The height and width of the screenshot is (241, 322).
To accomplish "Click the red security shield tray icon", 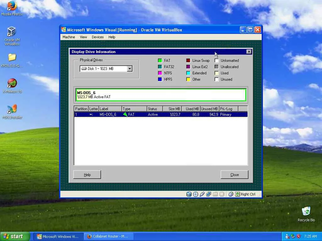I will 299,236.
